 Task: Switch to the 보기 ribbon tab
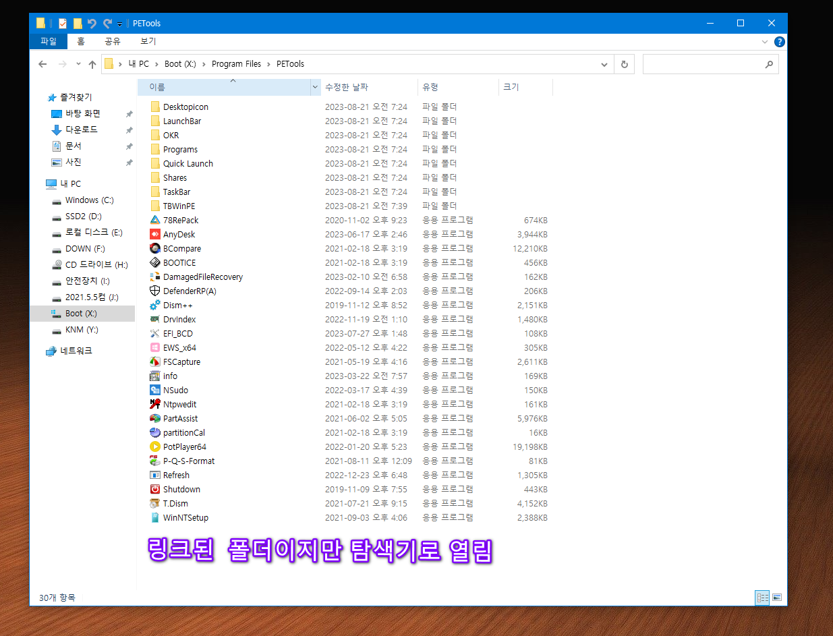coord(148,42)
